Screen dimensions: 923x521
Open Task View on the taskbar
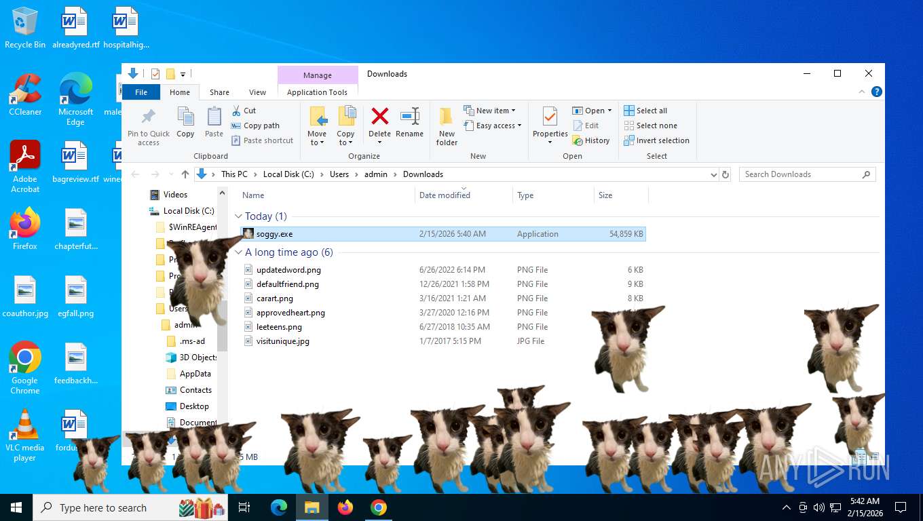[244, 507]
